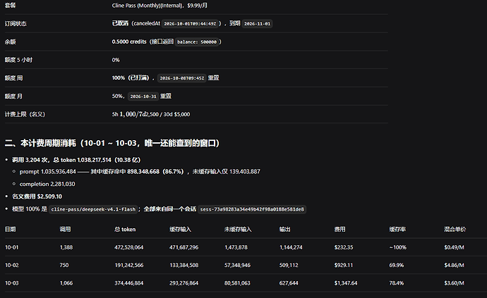
Task: Click the '133,384,508' cached input cell
Action: pyautogui.click(x=184, y=266)
